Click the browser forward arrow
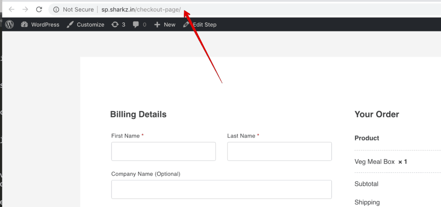The width and height of the screenshot is (441, 207). point(25,9)
